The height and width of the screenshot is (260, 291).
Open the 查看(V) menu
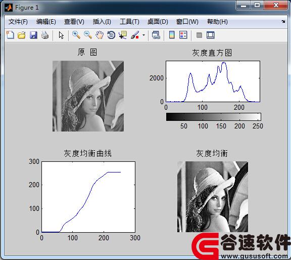[x=74, y=22]
